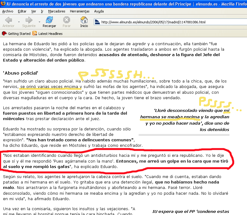Expand the back history dropdown arrow
Screen dimensions: 247x215
point(19,22)
